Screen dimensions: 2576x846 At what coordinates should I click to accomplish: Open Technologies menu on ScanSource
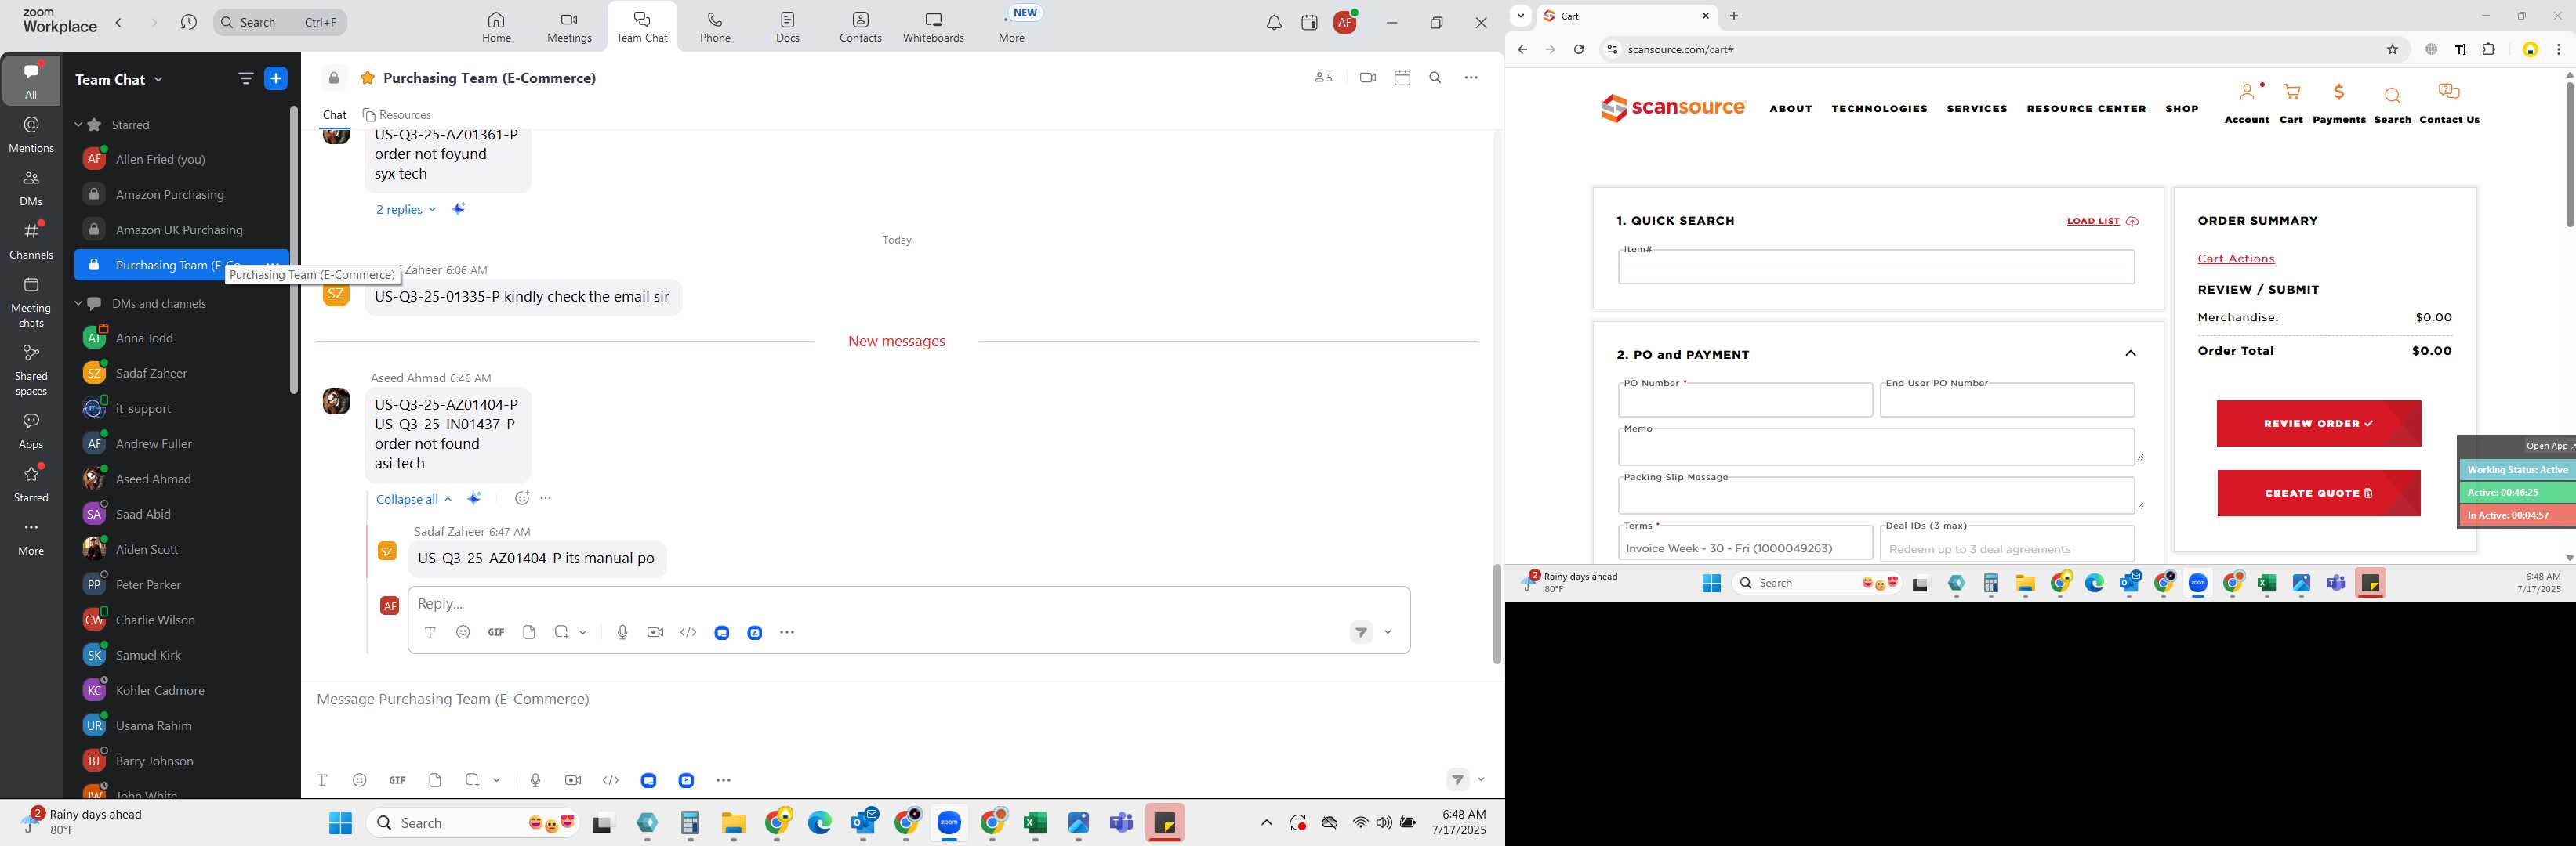(1879, 109)
